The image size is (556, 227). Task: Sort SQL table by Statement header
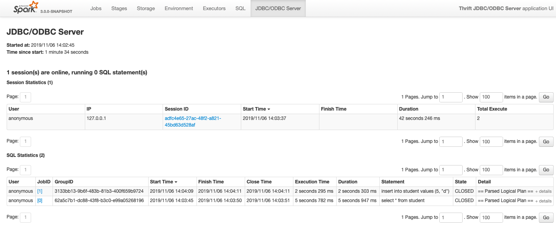coord(393,182)
